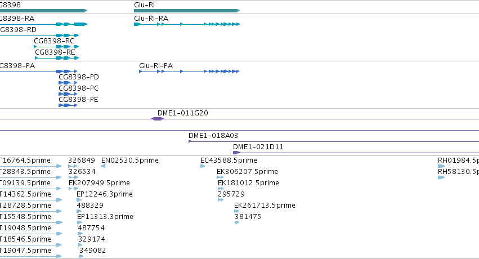The image size is (479, 259).
Task: Click the EK306207.5prime label
Action: 247,172
